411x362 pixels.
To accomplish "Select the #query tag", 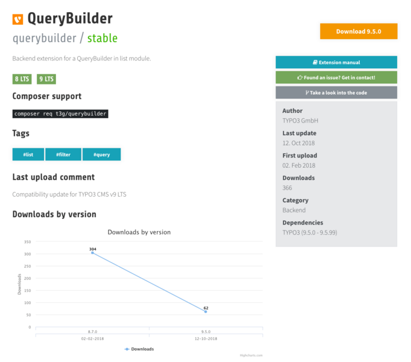I will [101, 154].
